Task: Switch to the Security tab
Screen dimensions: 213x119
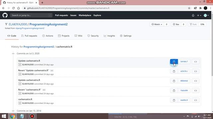Action: [93, 36]
